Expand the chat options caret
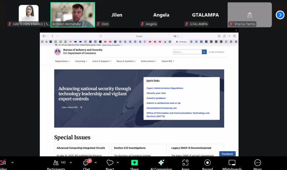The height and width of the screenshot is (170, 287). pos(96,162)
